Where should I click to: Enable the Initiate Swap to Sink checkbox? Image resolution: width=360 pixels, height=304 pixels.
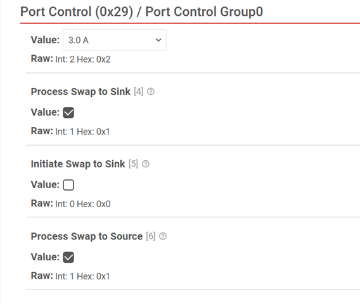tap(68, 185)
